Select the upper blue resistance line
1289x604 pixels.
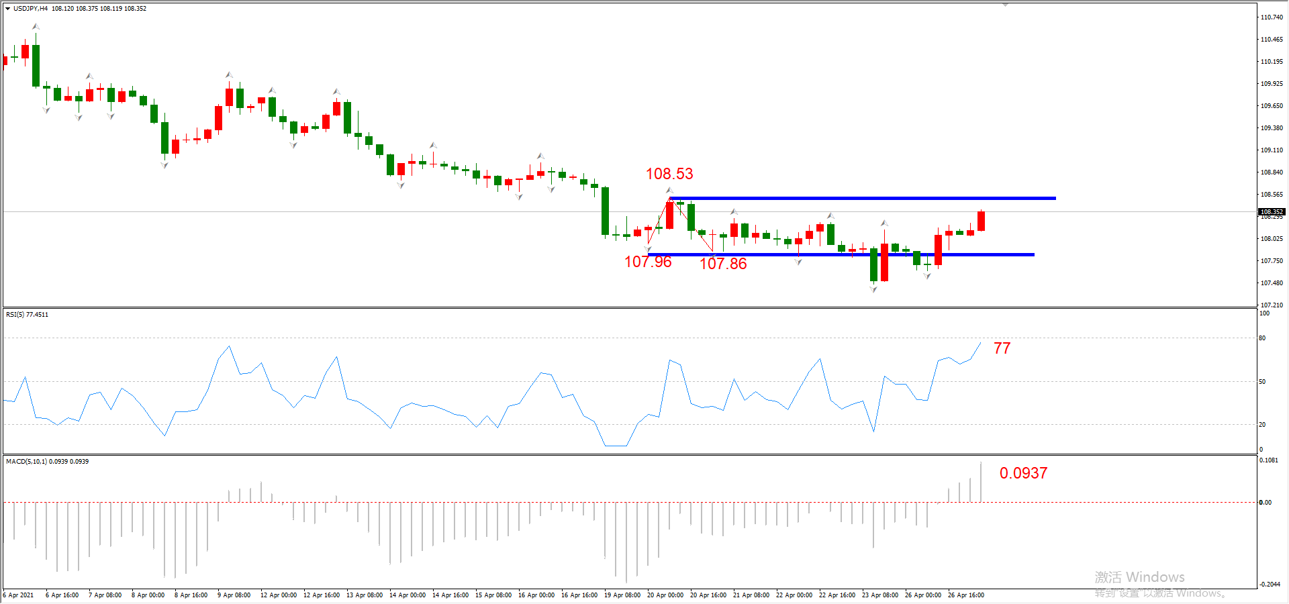pyautogui.click(x=863, y=198)
